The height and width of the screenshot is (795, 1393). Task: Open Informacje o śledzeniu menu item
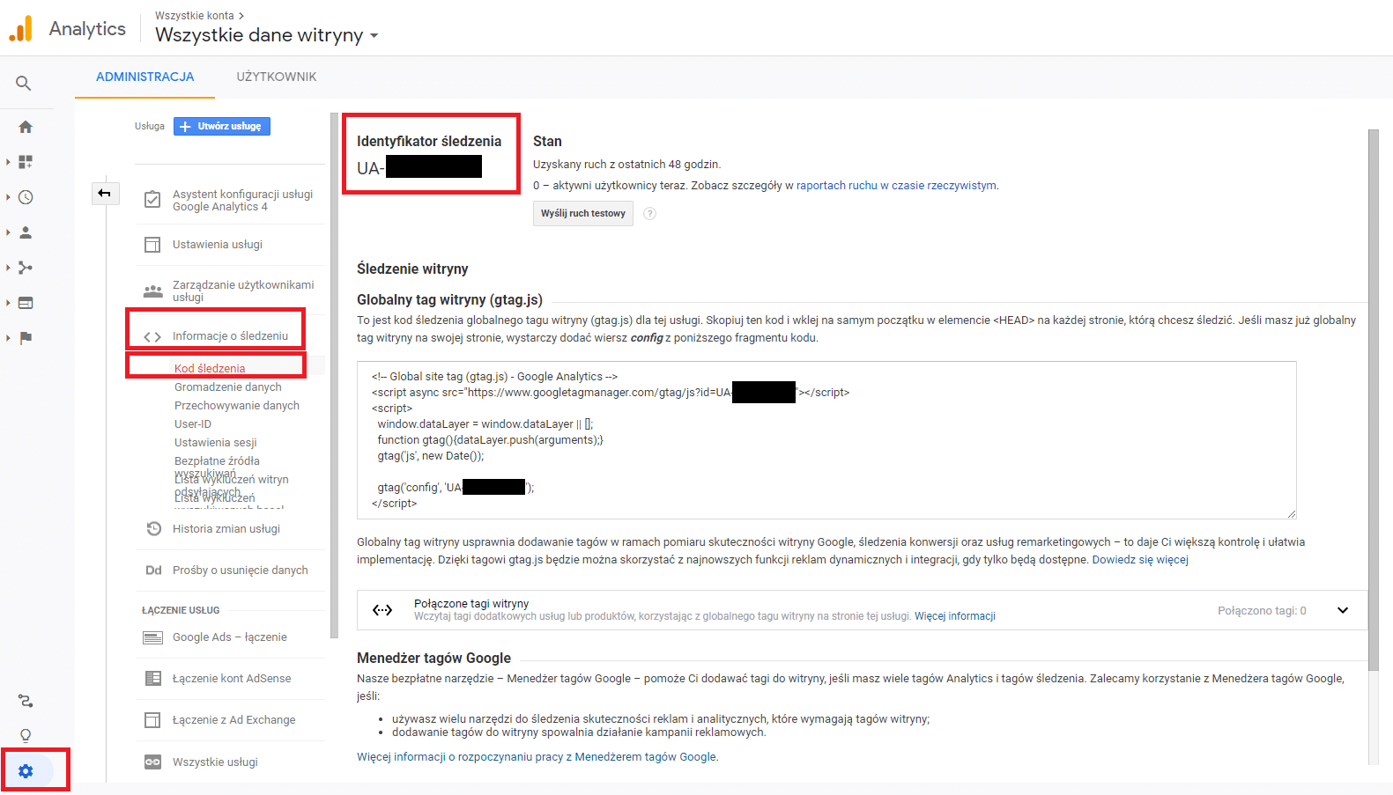pos(230,336)
